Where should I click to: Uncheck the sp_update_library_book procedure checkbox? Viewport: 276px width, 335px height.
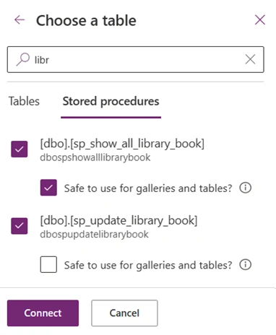[x=20, y=226]
